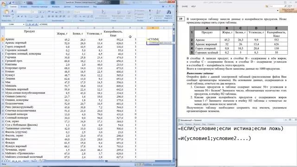The image size is (297, 167).
Task: Open the round Office button menu
Action: 4,4
